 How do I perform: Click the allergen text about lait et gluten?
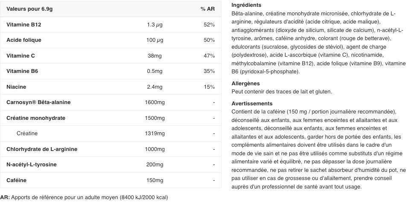282,92
